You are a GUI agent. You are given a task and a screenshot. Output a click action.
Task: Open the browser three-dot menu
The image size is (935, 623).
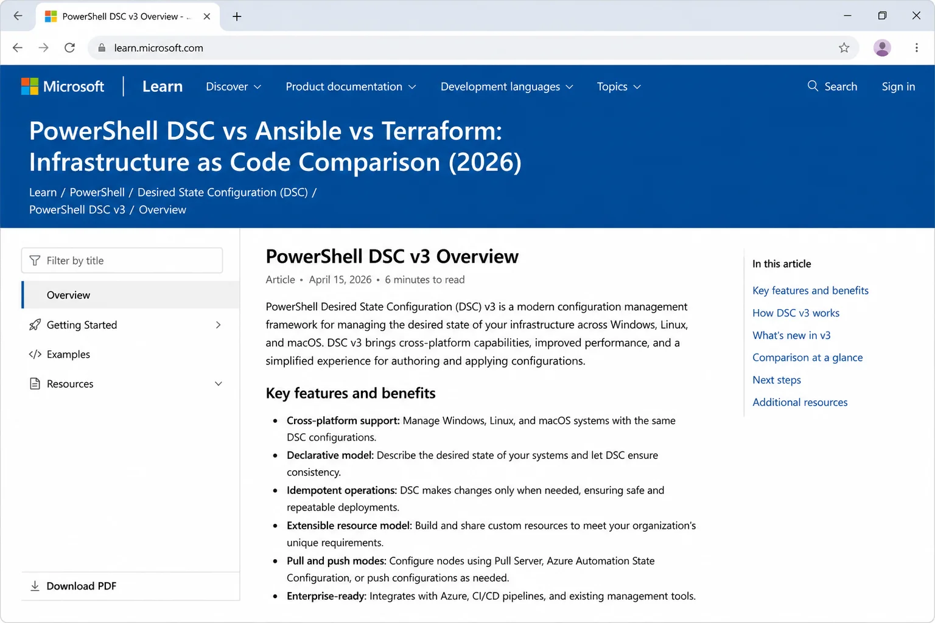pos(916,47)
